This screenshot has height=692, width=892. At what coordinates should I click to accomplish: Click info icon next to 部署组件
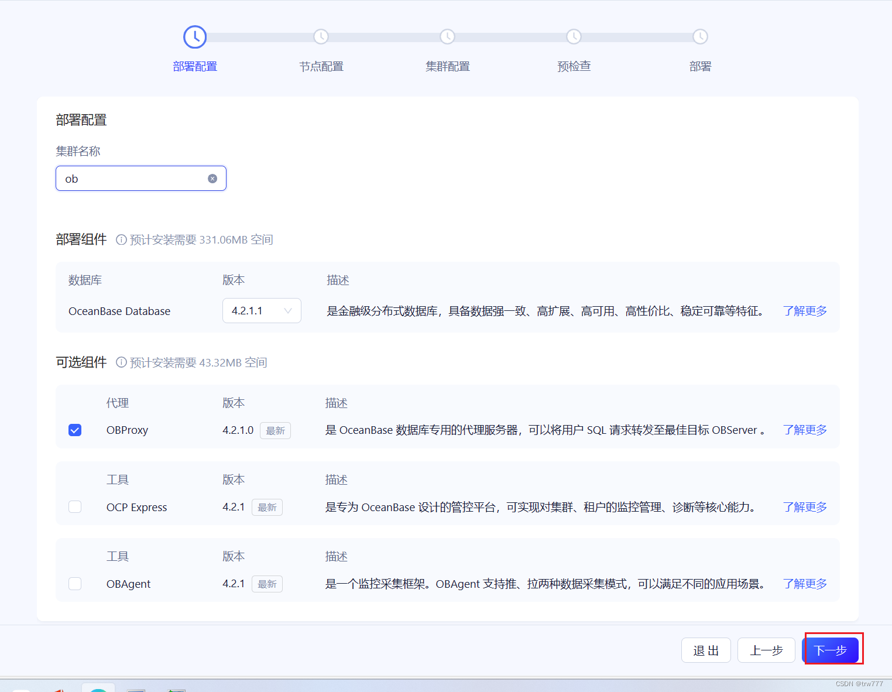(x=121, y=239)
